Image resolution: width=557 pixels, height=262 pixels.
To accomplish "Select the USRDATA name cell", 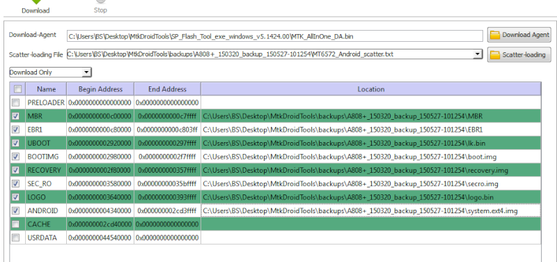I will tap(46, 238).
